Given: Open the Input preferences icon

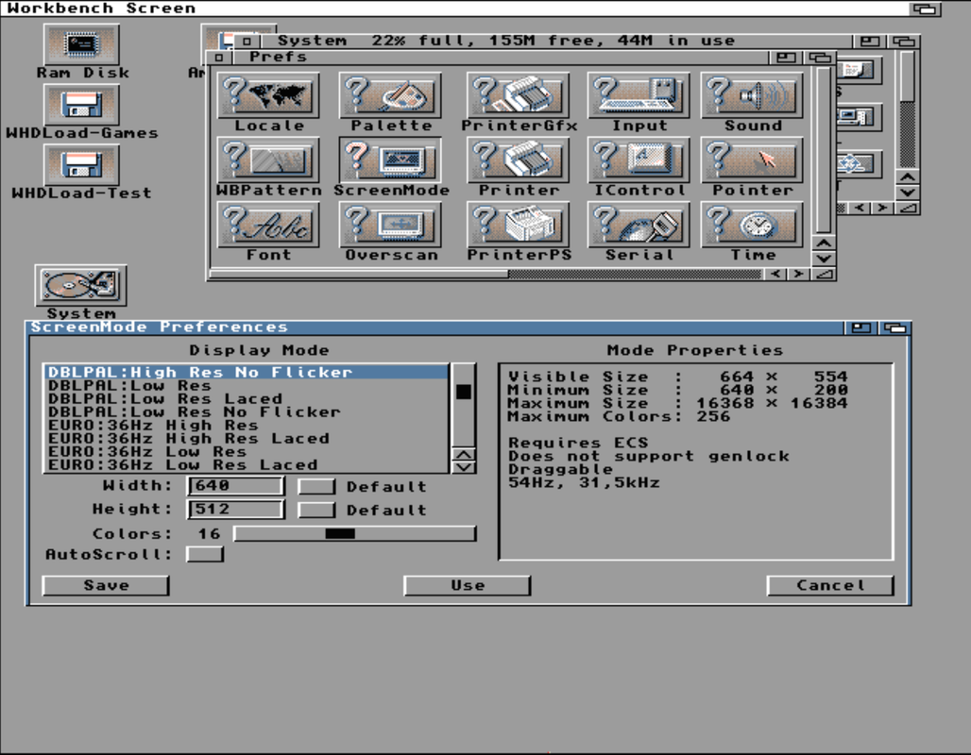Looking at the screenshot, I should pyautogui.click(x=639, y=94).
